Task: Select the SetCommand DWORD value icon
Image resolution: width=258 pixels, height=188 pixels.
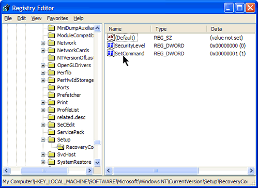Action: 111,53
